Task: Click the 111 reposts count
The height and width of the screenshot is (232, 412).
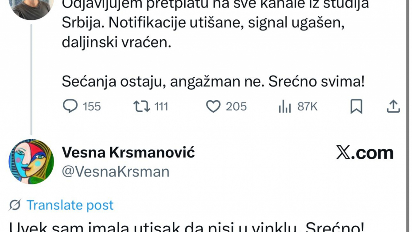Action: [x=161, y=106]
